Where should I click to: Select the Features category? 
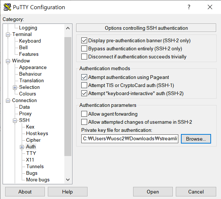29,54
